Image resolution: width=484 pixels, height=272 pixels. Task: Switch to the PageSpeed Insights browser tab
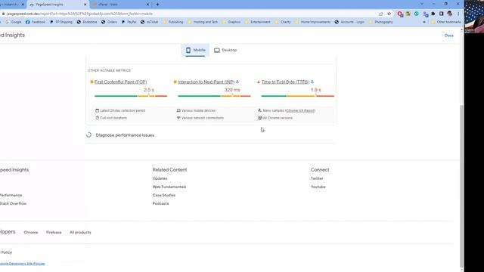point(58,5)
